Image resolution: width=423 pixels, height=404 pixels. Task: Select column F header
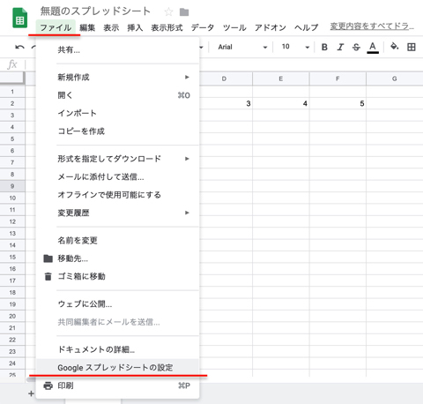pyautogui.click(x=338, y=79)
